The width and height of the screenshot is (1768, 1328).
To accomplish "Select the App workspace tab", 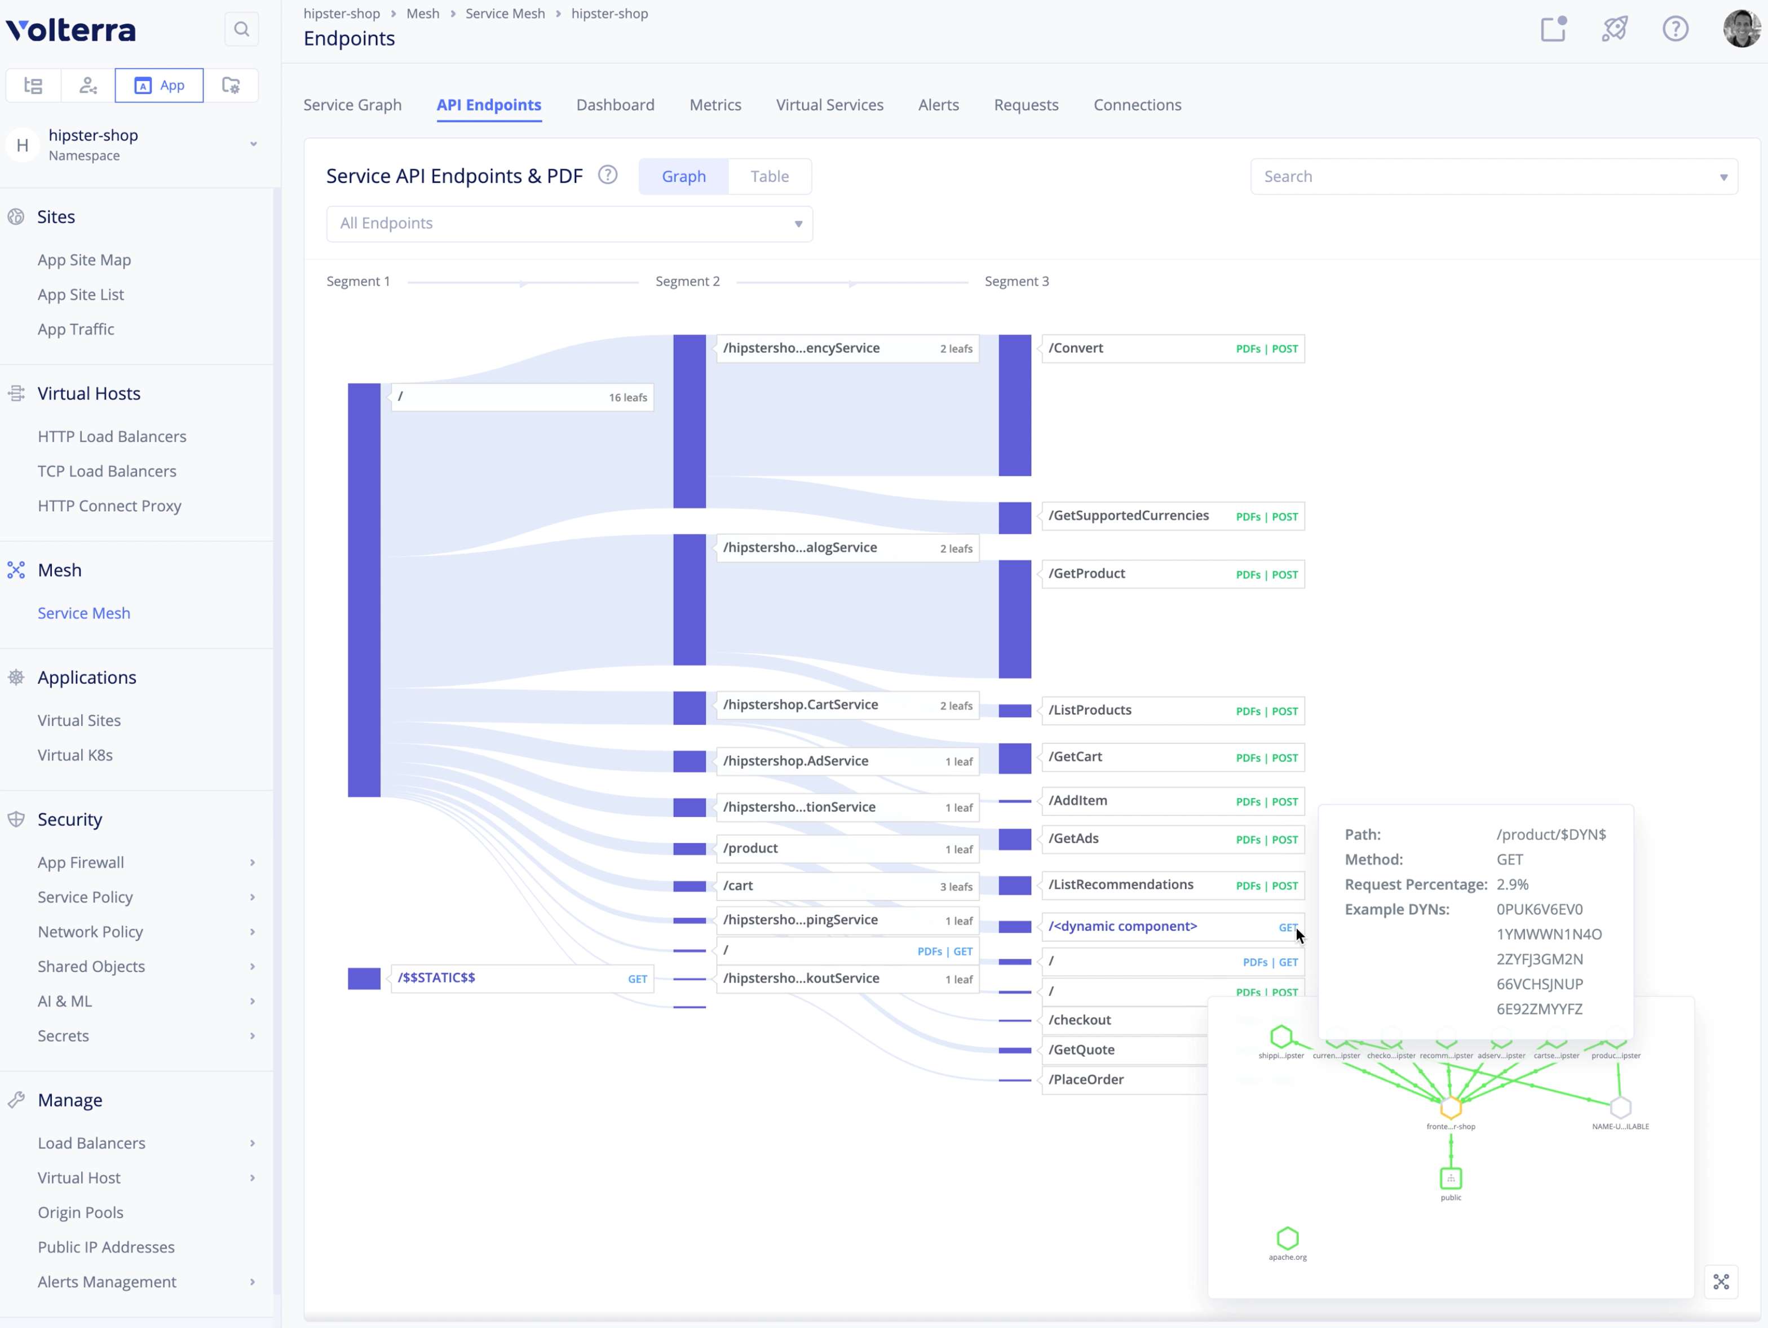I will pos(159,86).
